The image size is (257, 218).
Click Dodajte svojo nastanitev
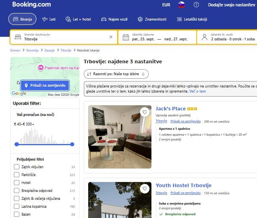coord(232,5)
